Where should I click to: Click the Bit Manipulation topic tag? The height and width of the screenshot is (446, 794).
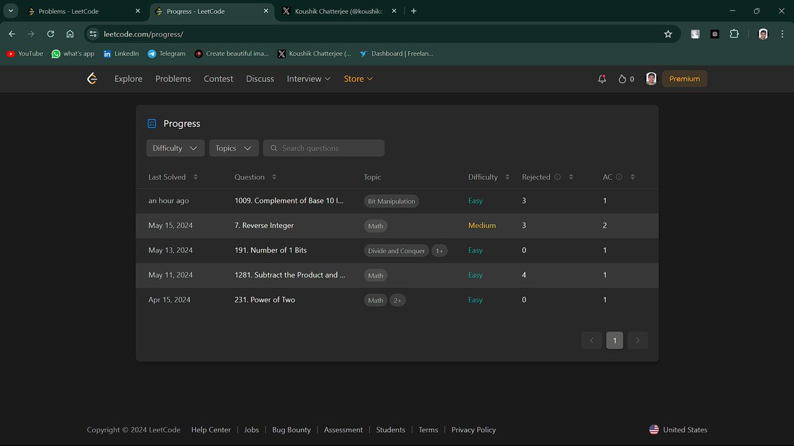coord(392,201)
